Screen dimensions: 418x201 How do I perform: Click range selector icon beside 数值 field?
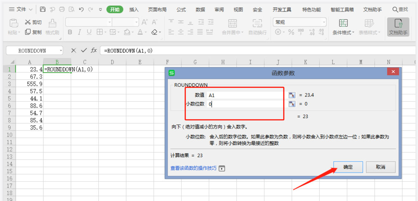292,95
